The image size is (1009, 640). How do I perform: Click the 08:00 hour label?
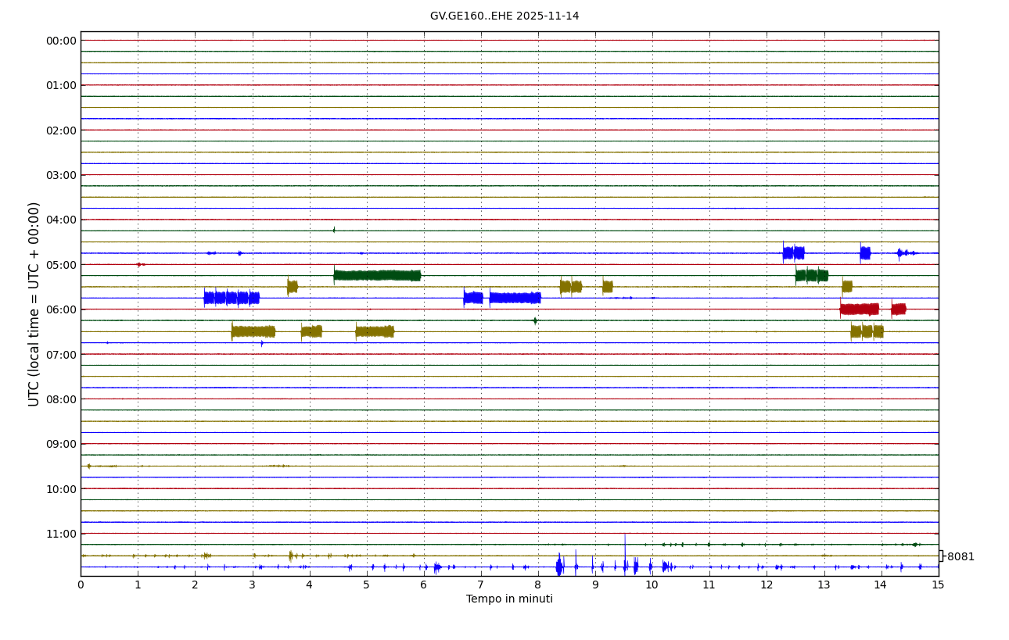click(62, 399)
